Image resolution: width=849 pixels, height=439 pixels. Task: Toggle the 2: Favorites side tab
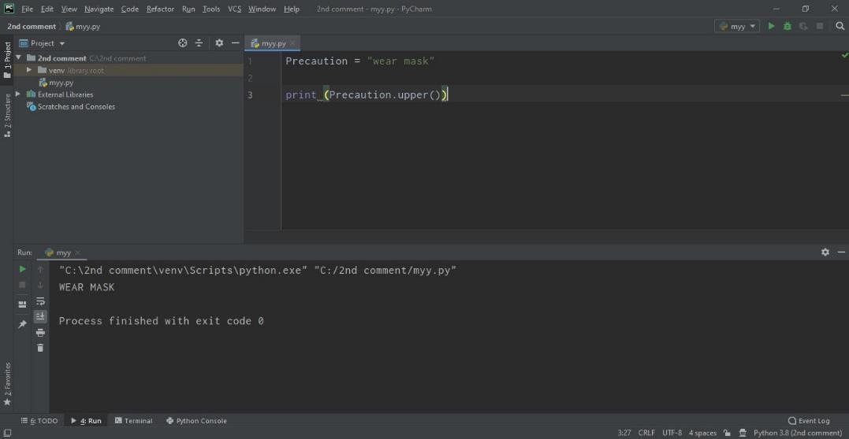point(7,385)
